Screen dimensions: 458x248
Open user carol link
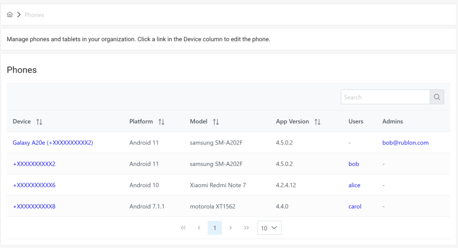click(x=355, y=207)
